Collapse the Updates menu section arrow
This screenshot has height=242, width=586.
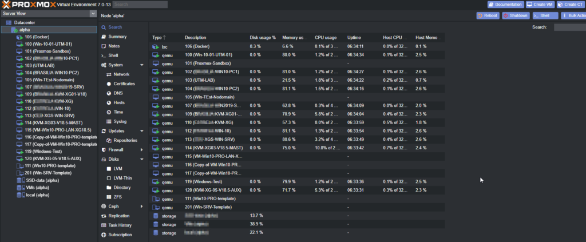(142, 131)
